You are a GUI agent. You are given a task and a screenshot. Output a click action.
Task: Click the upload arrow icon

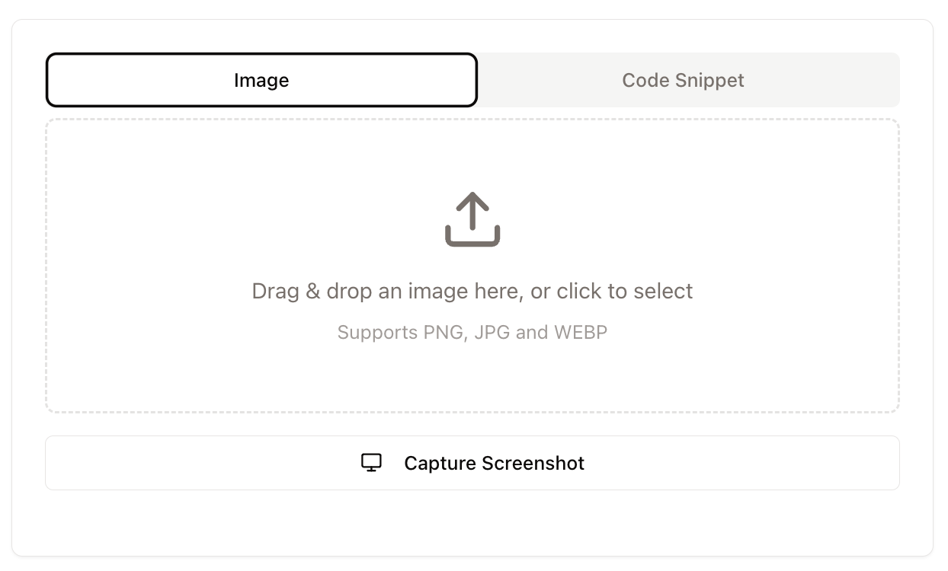(x=472, y=219)
